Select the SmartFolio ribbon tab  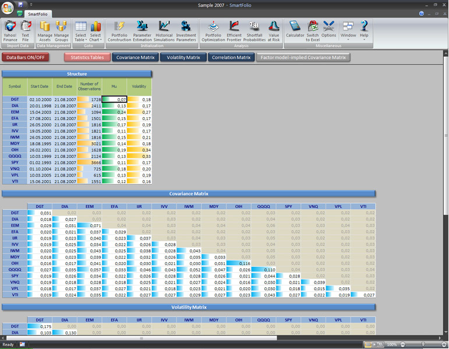click(37, 14)
